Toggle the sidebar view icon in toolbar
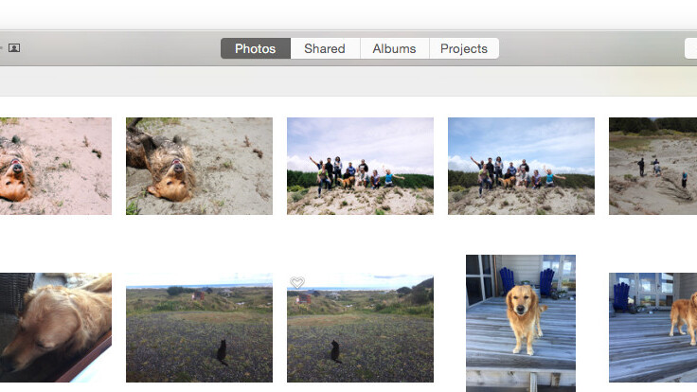This screenshot has height=392, width=697. [14, 48]
